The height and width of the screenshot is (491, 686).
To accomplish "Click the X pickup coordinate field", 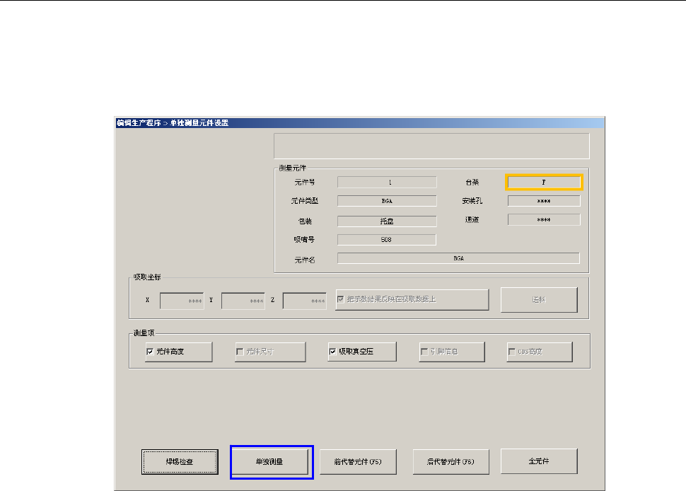I will (182, 301).
